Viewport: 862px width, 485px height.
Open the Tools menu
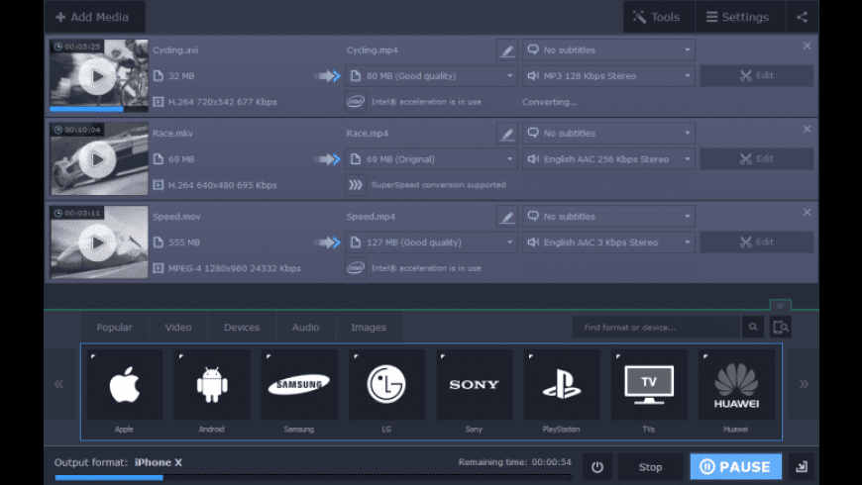click(x=658, y=17)
